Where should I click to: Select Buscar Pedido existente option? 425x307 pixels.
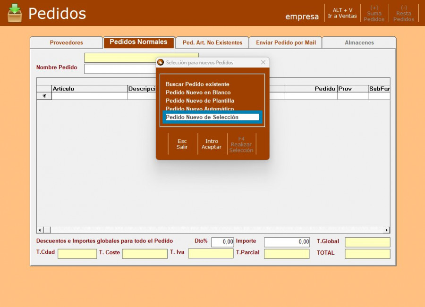(197, 84)
